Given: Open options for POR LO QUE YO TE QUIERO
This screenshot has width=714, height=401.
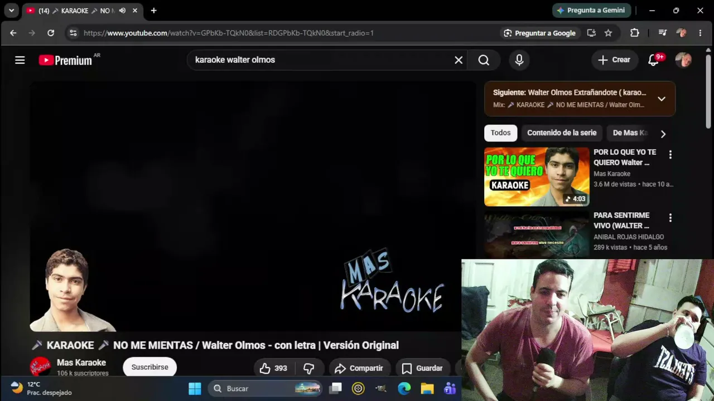Looking at the screenshot, I should [670, 155].
